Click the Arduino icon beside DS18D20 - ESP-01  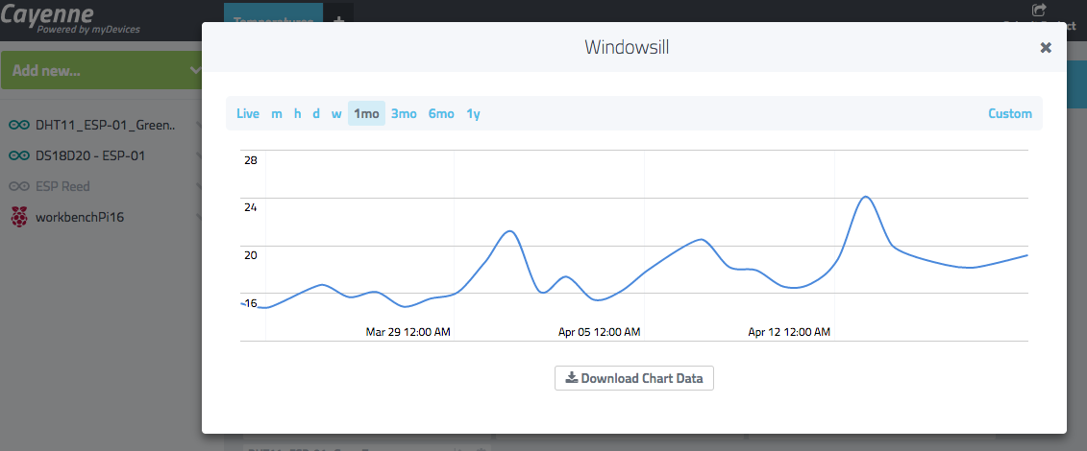19,155
